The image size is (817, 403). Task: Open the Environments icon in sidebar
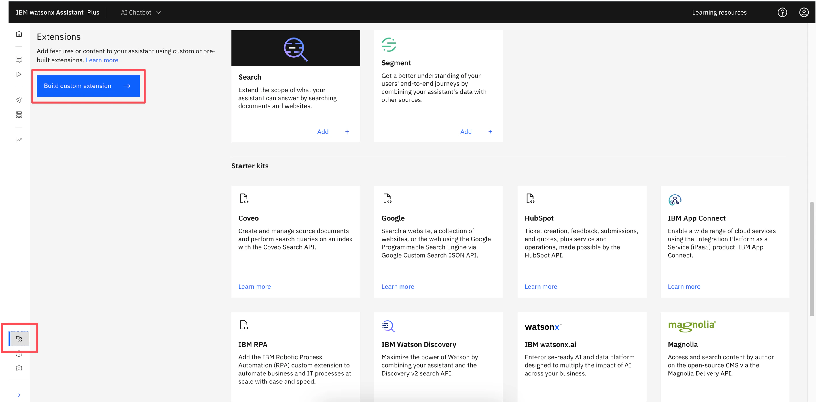coord(19,115)
